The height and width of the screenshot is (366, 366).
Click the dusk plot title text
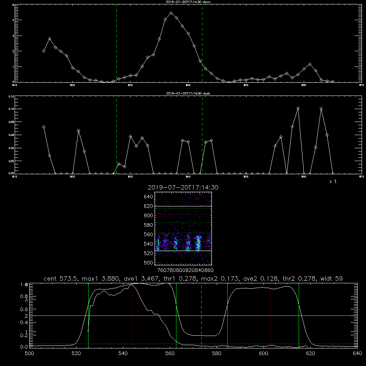click(188, 93)
